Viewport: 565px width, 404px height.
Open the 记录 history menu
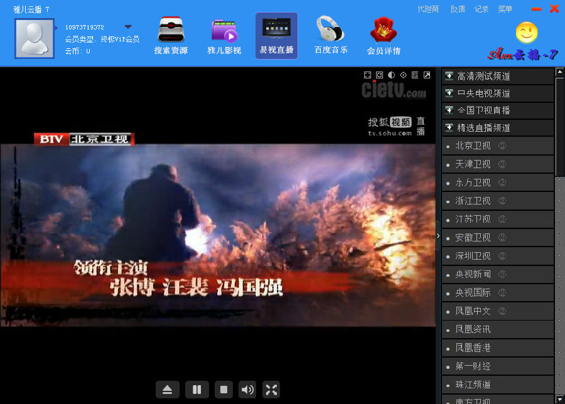point(482,9)
